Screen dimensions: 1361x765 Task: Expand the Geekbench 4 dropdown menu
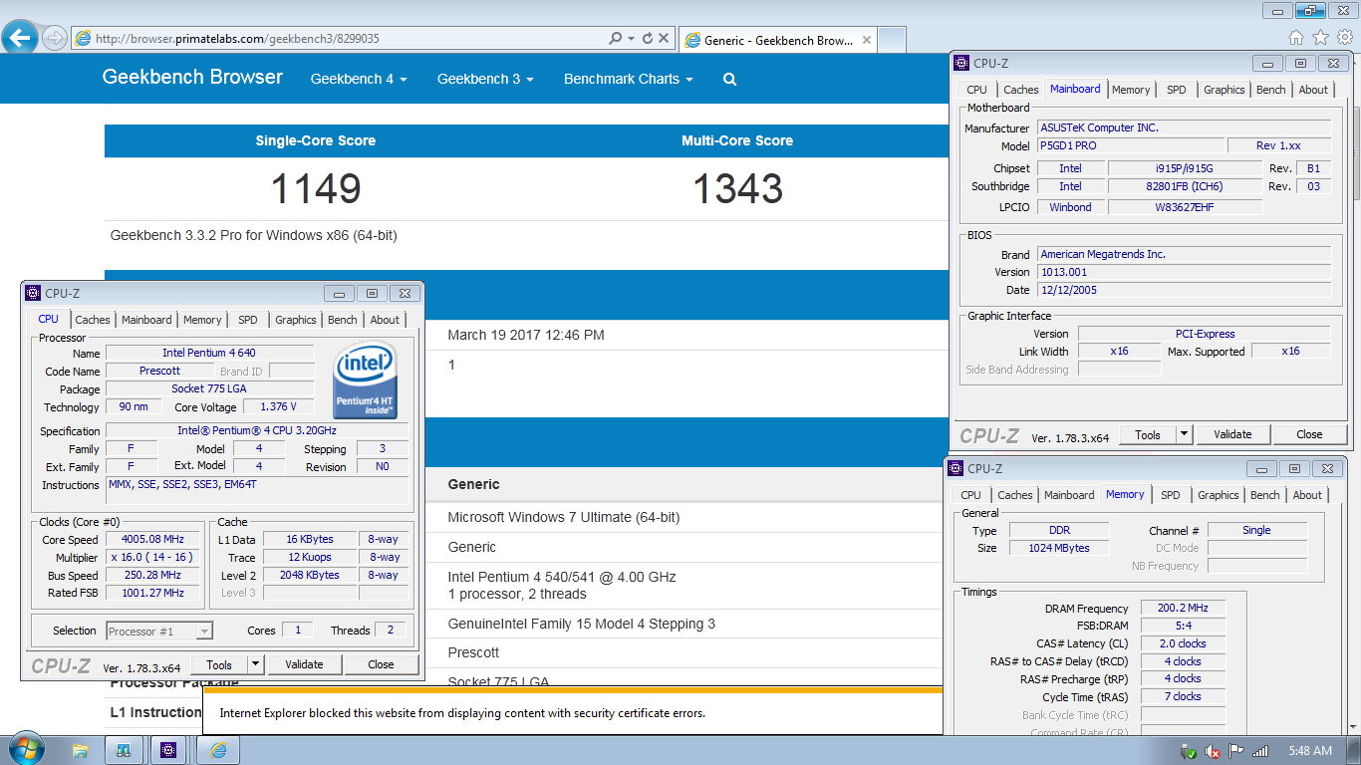[359, 79]
